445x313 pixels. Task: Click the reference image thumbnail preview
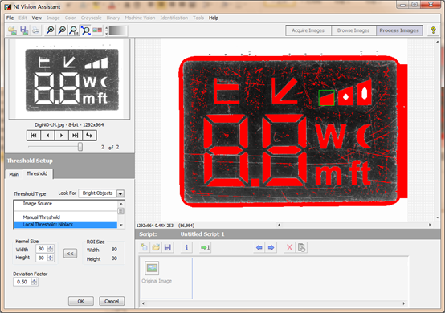[69, 79]
